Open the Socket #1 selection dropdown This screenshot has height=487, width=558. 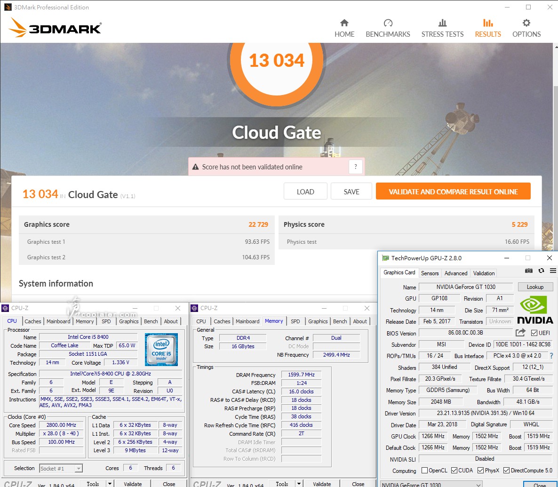pos(61,468)
